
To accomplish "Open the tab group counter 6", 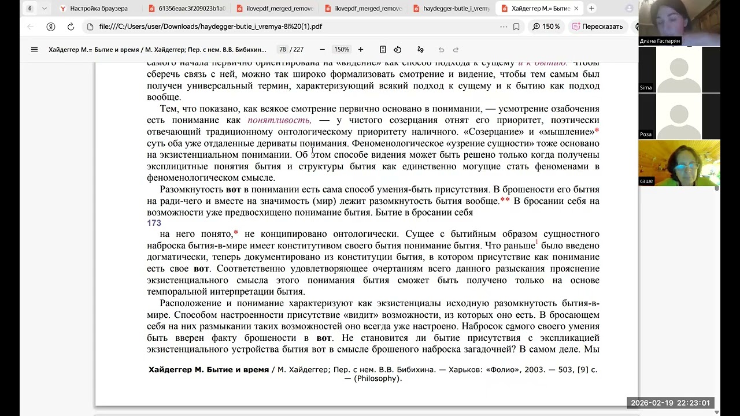I will click(29, 9).
